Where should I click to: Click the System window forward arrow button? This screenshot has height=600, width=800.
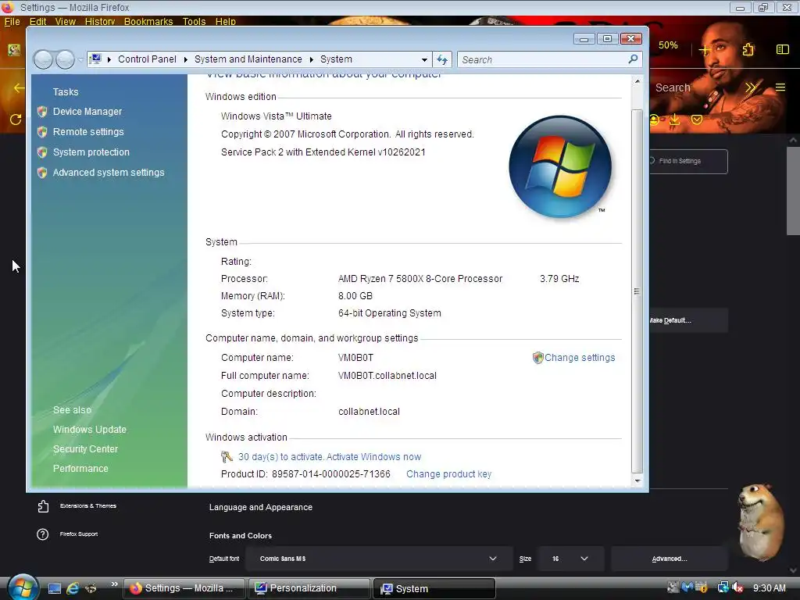pos(65,59)
